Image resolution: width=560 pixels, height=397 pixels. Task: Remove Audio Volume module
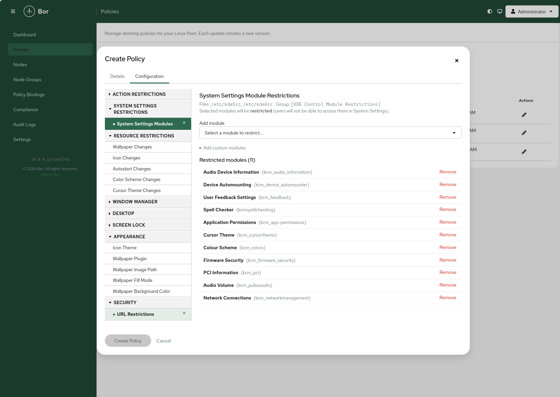(x=448, y=285)
